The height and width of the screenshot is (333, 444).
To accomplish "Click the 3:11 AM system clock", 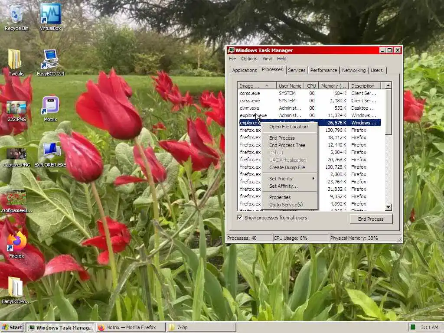I will coord(429,327).
